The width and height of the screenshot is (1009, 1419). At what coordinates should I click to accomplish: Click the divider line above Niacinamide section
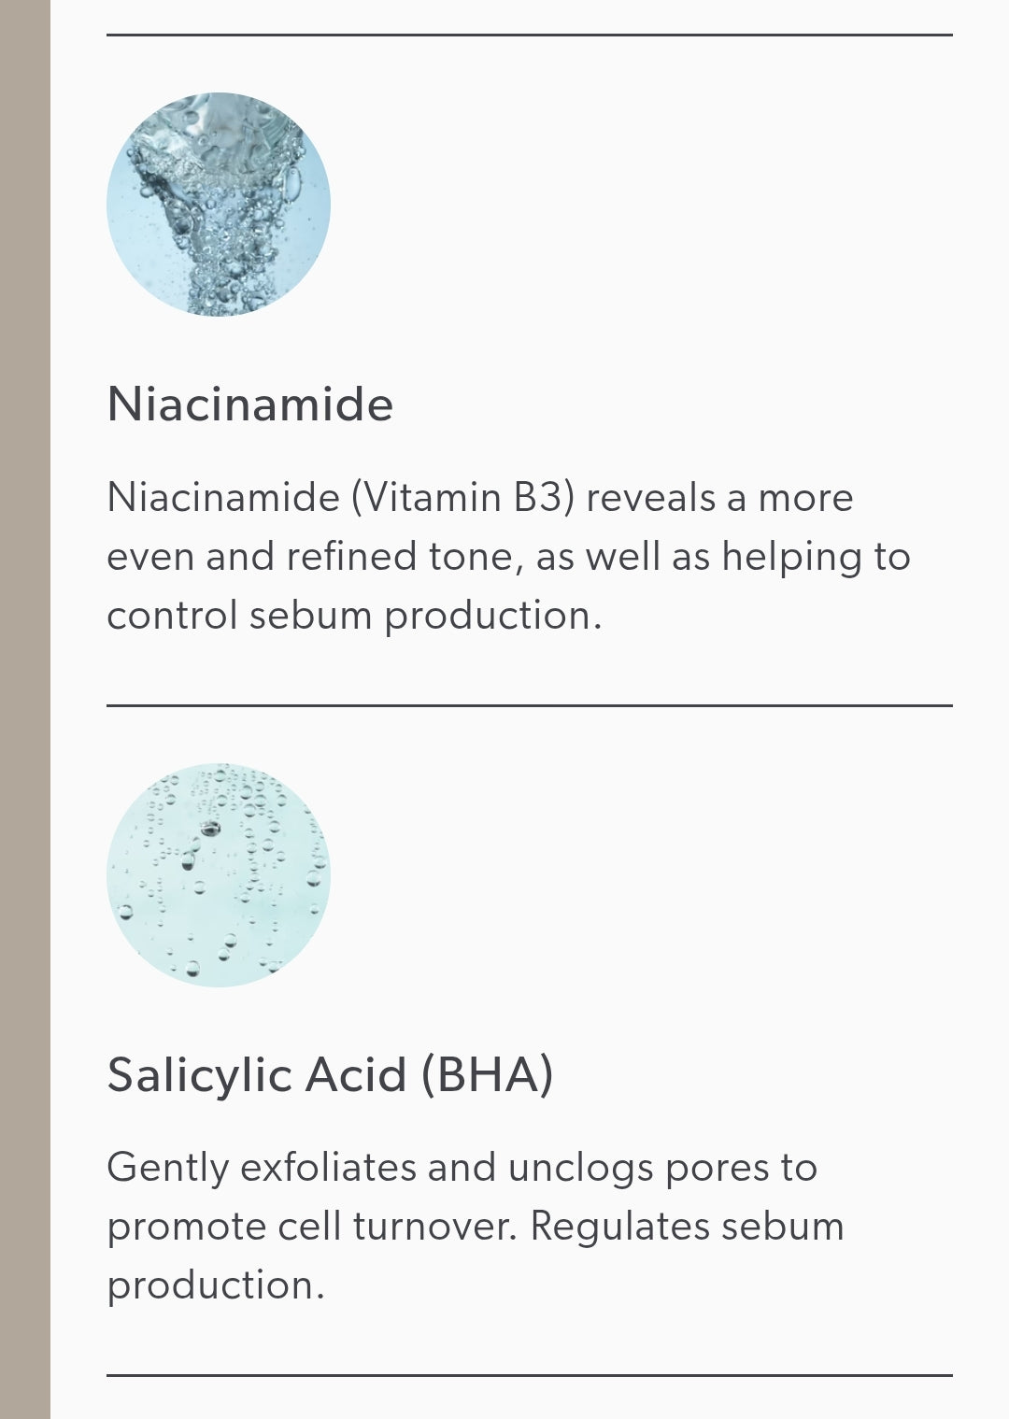tap(530, 35)
